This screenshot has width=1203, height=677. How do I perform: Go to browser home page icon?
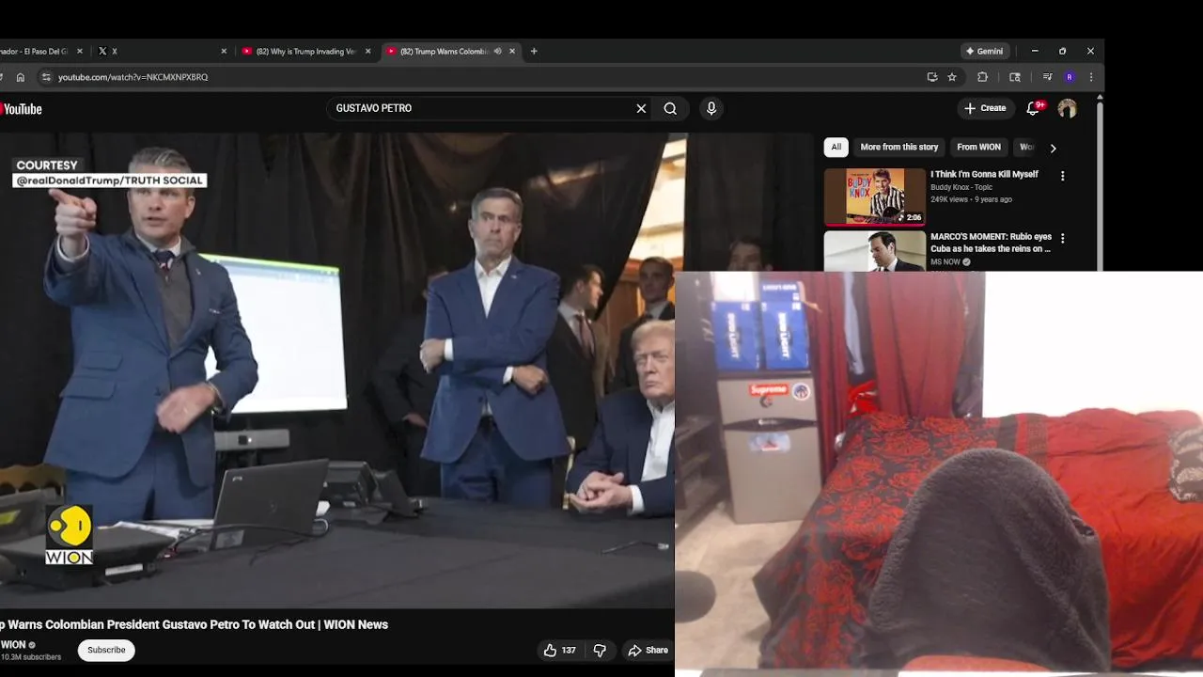point(21,77)
